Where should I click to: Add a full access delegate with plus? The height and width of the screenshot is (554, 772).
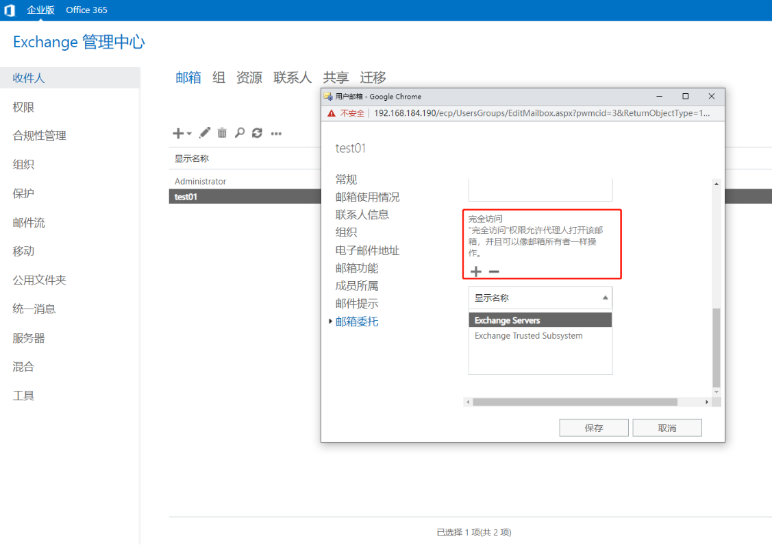476,272
